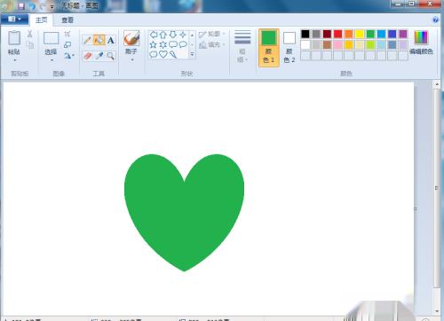Switch to the View tab
This screenshot has width=444, height=321.
click(67, 20)
